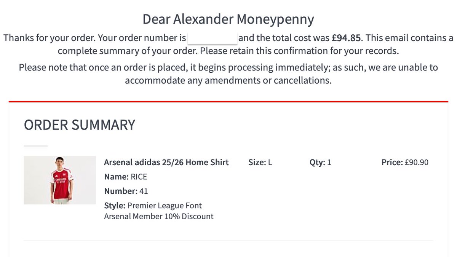Click the Style: Premier League Font line
The width and height of the screenshot is (457, 257).
(x=153, y=206)
